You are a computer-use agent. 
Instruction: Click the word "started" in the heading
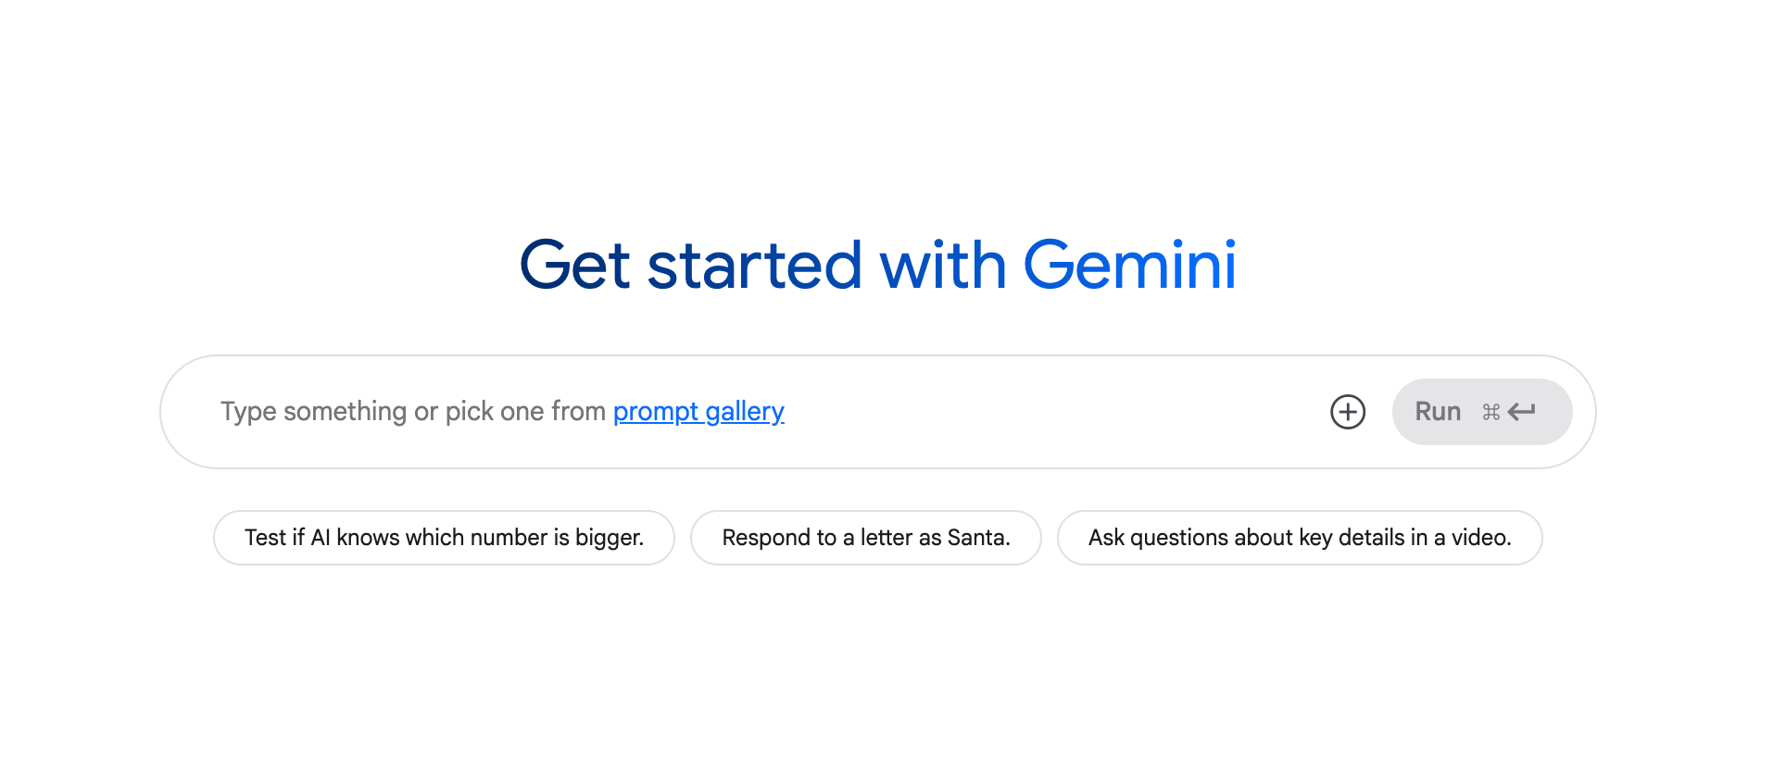tap(754, 266)
